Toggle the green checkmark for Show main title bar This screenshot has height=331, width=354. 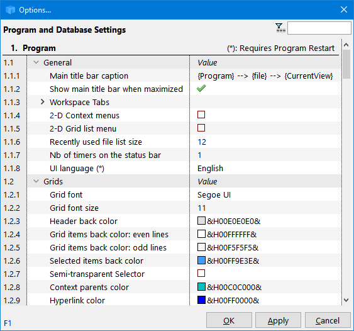(x=201, y=88)
